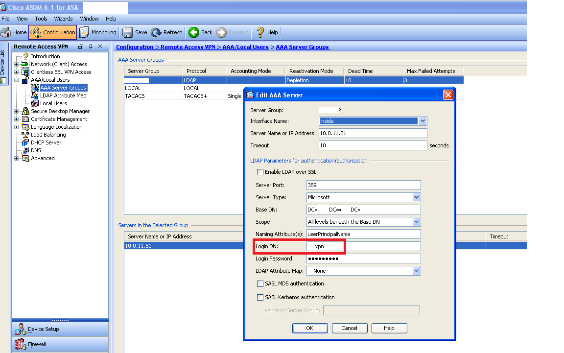Tick SASL Kerberos authentication

[260, 297]
